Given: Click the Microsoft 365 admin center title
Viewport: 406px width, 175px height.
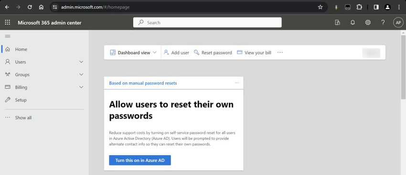Looking at the screenshot, I should coord(50,23).
